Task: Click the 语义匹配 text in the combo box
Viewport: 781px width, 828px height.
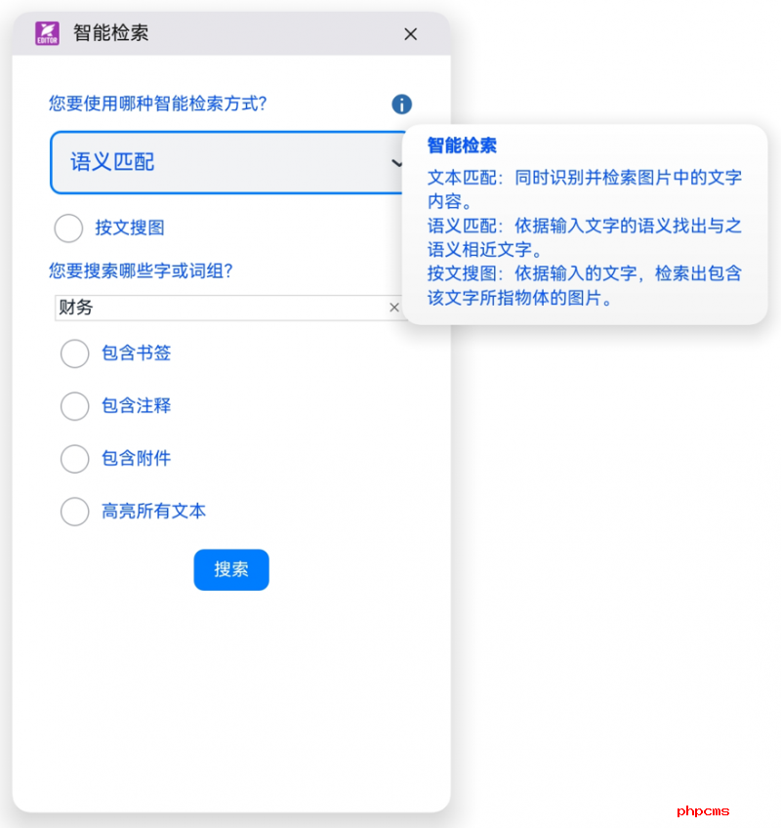Action: tap(112, 162)
